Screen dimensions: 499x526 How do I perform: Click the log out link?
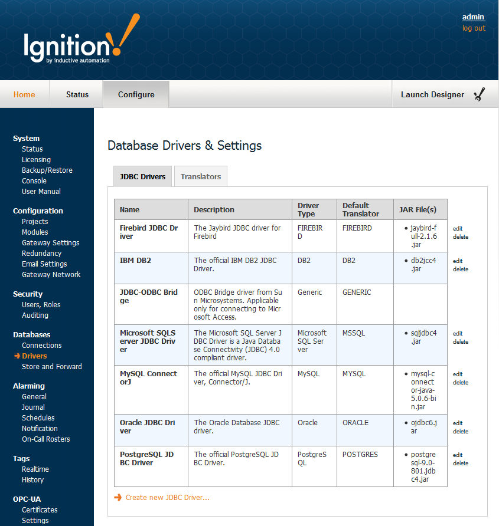[x=474, y=28]
